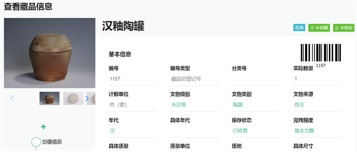
Task: Click the 在库 status badge
Action: 299,28
